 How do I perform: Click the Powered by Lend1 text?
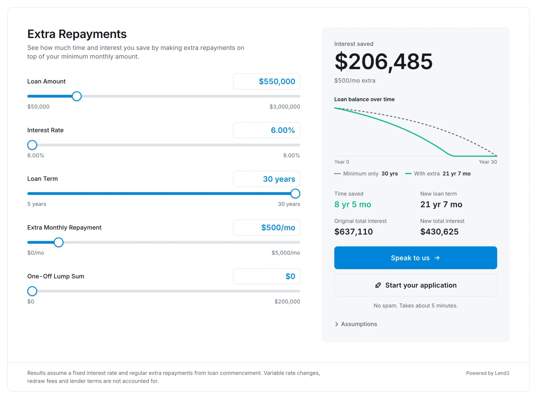pos(487,373)
